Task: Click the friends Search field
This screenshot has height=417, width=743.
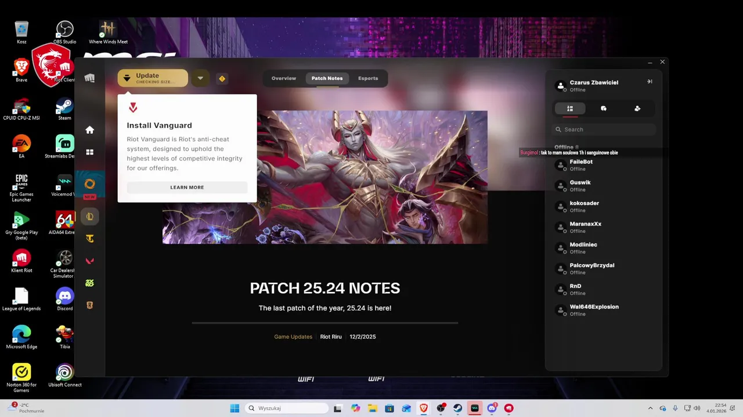Action: coord(604,129)
